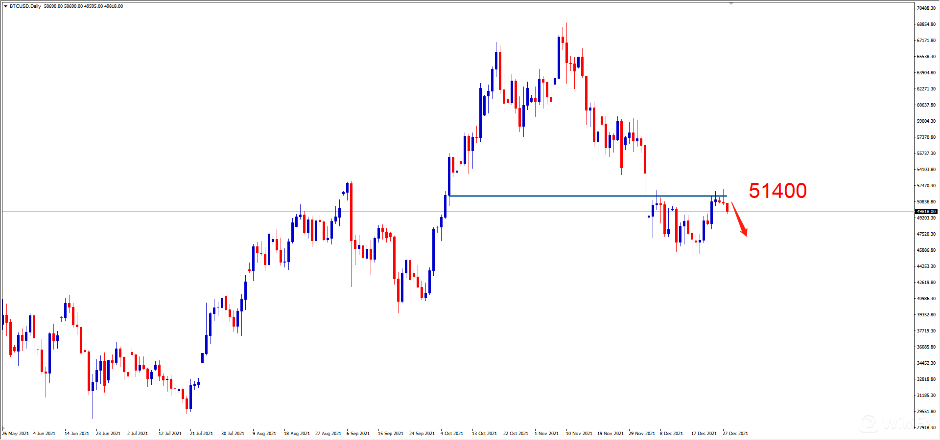Click the 27918.30 price axis label
The height and width of the screenshot is (440, 940).
point(926,428)
